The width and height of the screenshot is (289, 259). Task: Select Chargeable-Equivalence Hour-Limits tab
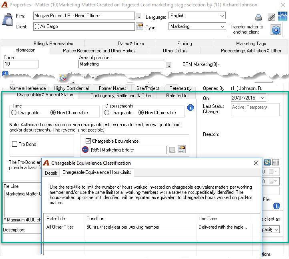click(x=97, y=172)
